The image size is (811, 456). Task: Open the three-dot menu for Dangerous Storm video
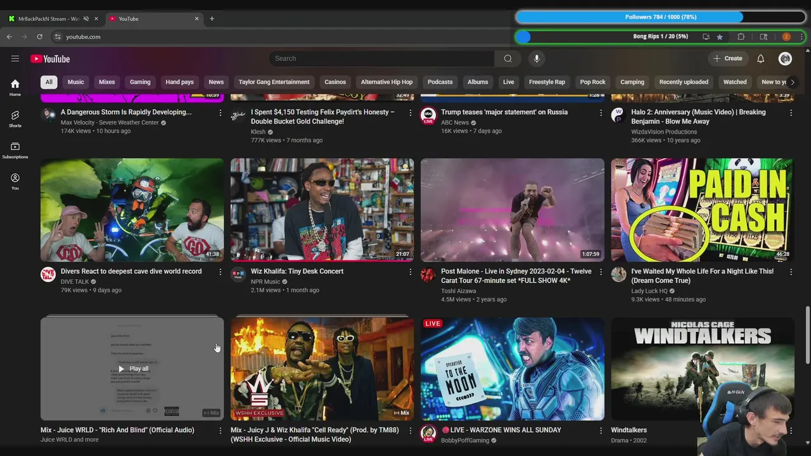[220, 113]
